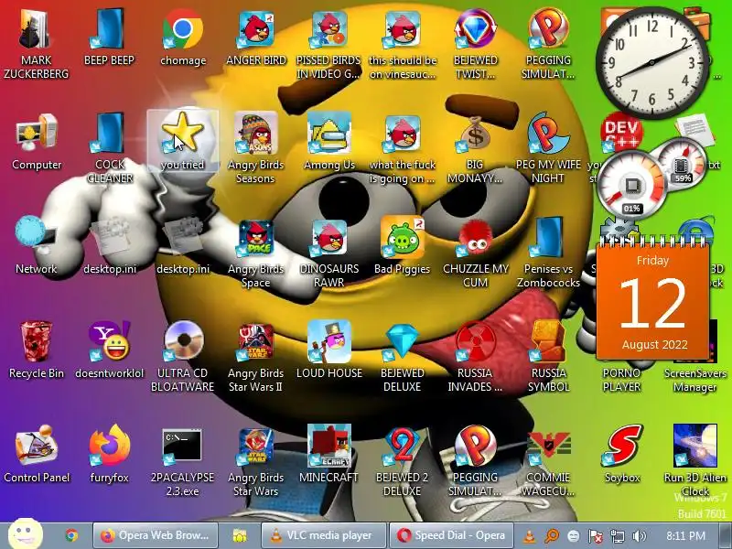
Task: Open the Action Center flag icon
Action: [596, 536]
